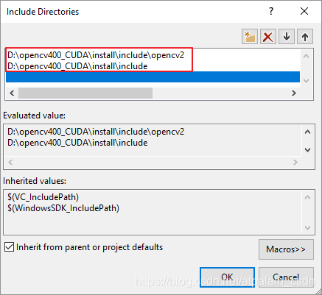
Task: Click the New Line folder icon
Action: 250,37
